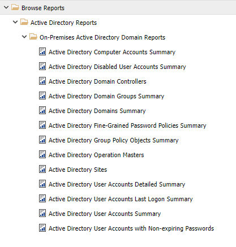Click report icon next to Domain Controllers

click(x=42, y=81)
